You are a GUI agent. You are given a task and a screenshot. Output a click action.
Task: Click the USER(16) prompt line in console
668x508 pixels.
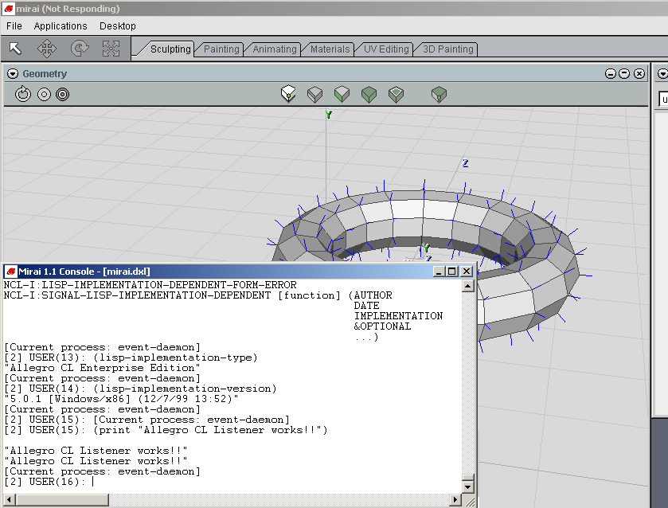click(x=49, y=482)
